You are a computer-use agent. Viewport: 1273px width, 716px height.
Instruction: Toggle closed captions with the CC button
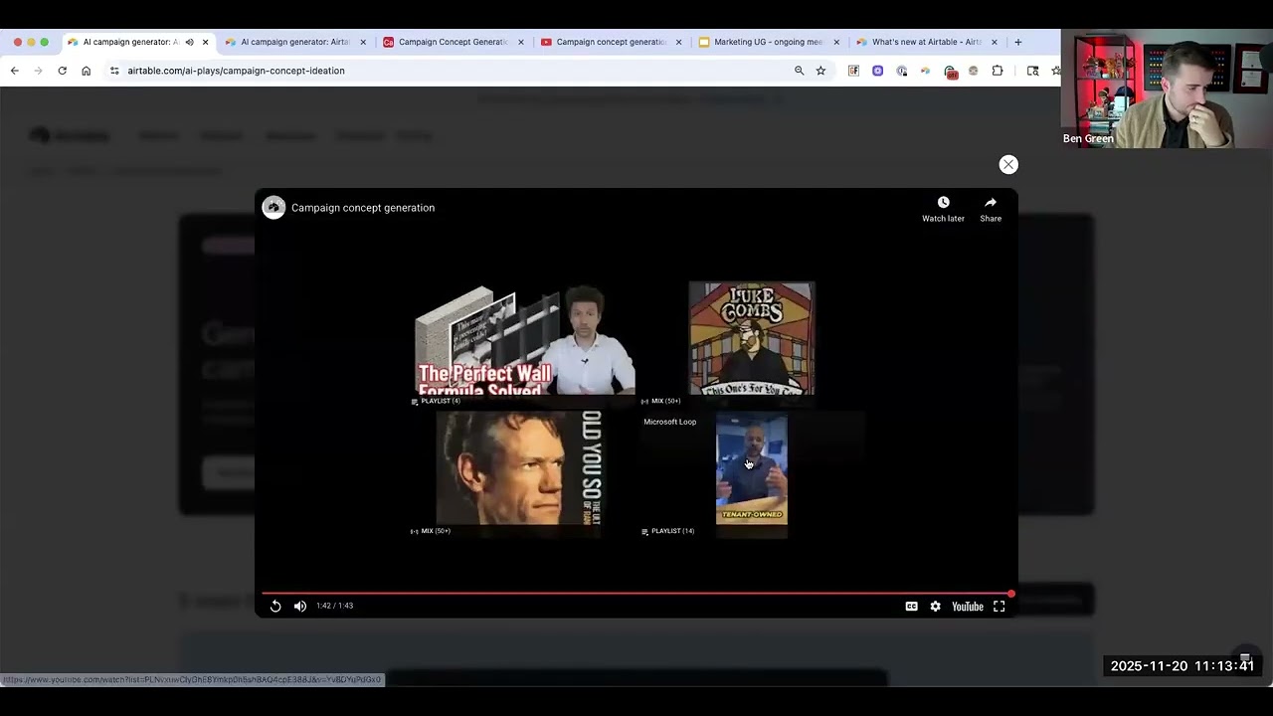point(911,606)
